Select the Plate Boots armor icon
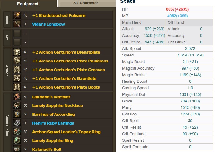Viewport: 216px width, 152px height. click(x=17, y=87)
